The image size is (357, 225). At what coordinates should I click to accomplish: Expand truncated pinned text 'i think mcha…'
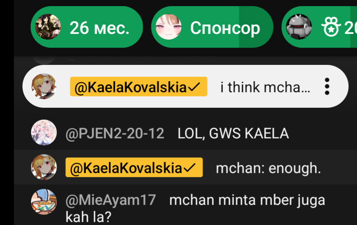pyautogui.click(x=265, y=87)
